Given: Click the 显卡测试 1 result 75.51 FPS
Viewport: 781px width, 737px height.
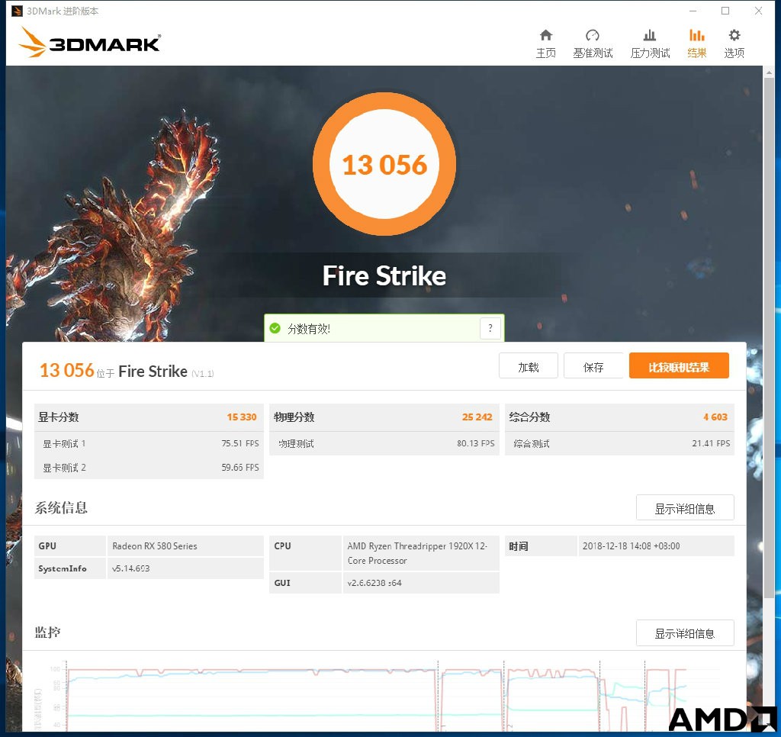Looking at the screenshot, I should [240, 443].
